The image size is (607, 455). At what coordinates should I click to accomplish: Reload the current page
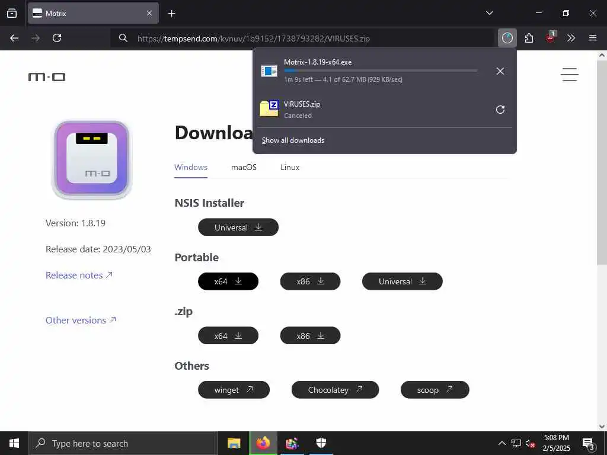57,38
